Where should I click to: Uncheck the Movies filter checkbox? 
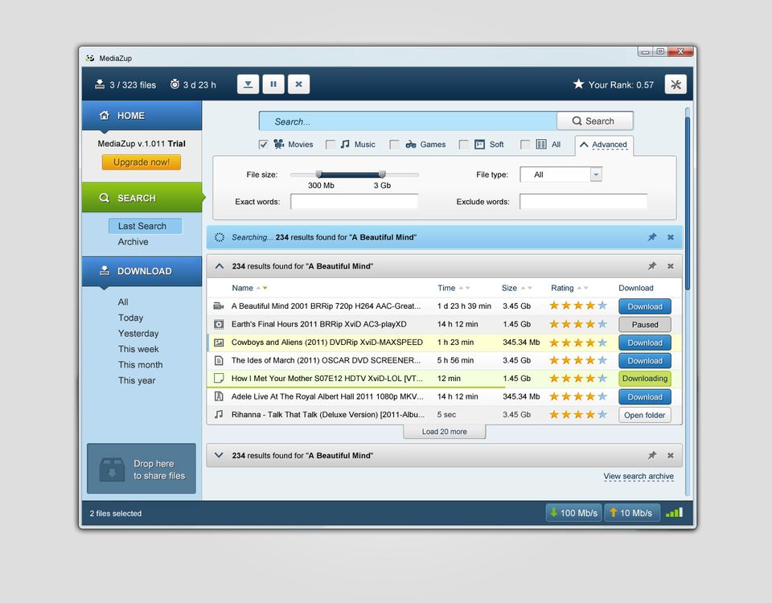pos(264,144)
